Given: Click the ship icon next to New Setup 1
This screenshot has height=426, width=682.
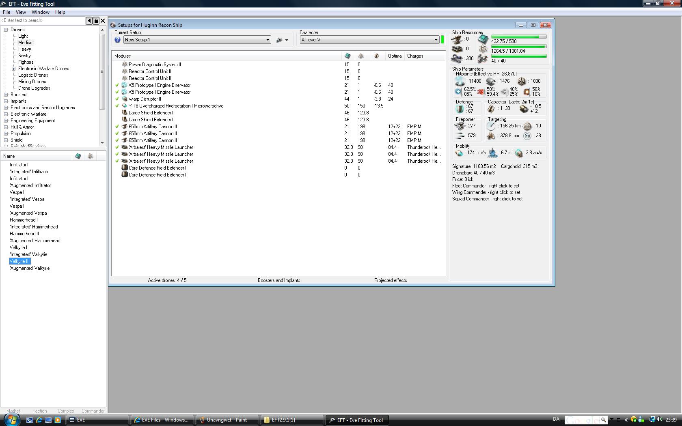Looking at the screenshot, I should pos(279,40).
